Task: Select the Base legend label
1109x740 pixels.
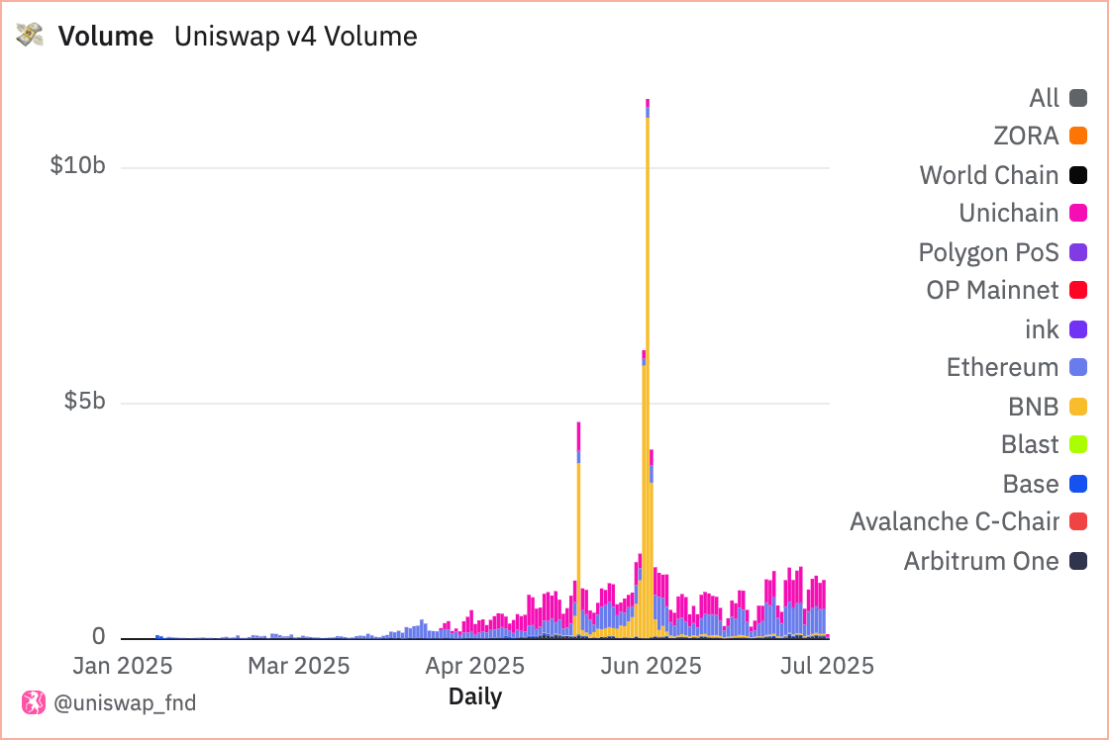Action: pos(1031,484)
